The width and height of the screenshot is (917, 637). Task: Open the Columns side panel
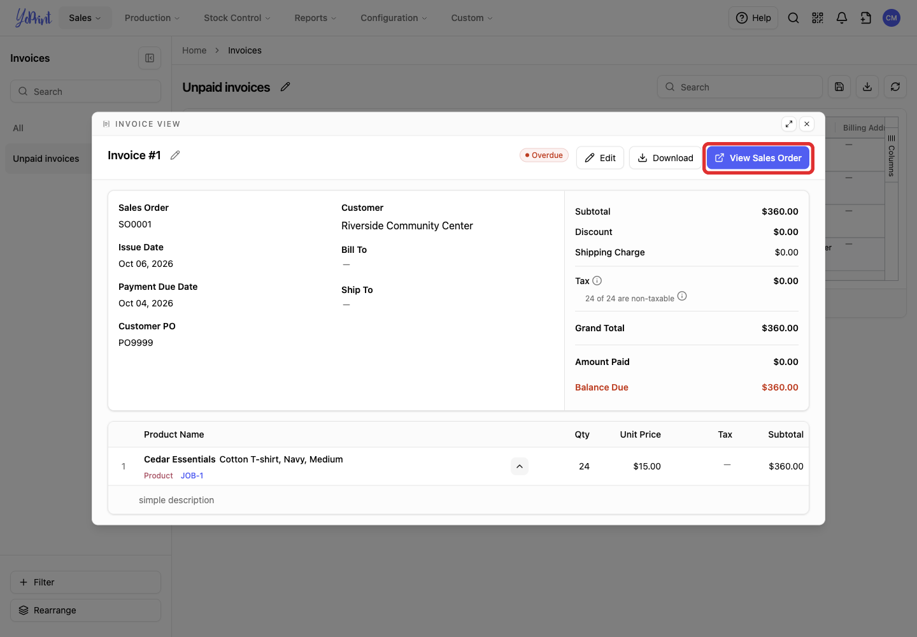click(892, 155)
